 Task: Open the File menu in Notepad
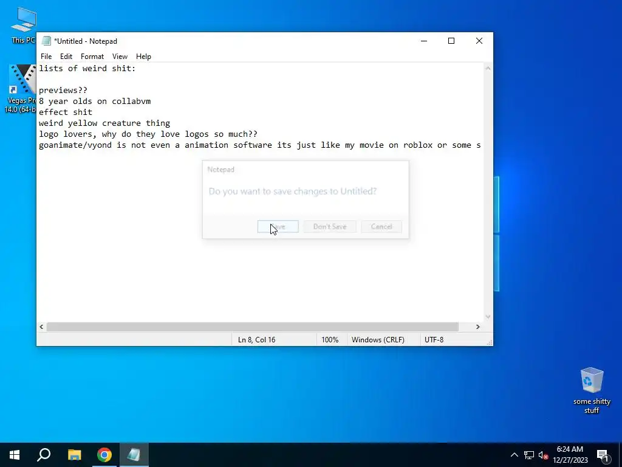[46, 57]
